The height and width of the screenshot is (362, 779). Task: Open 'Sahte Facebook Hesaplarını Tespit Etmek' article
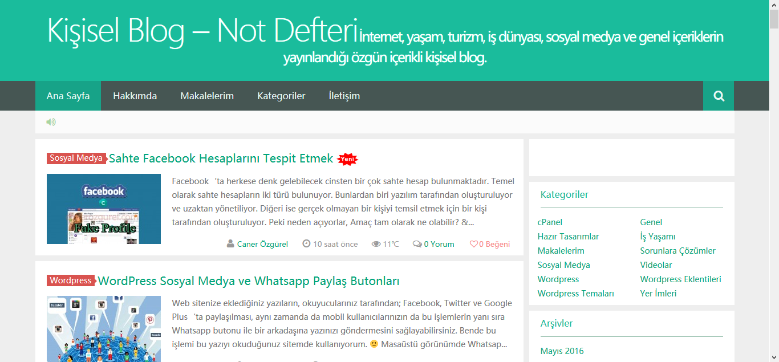pyautogui.click(x=221, y=158)
